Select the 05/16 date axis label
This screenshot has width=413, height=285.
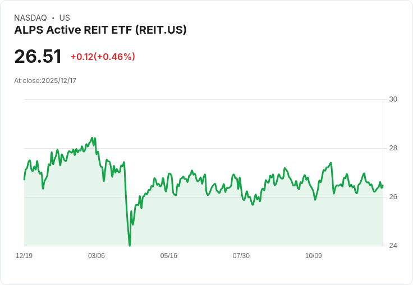(x=168, y=255)
